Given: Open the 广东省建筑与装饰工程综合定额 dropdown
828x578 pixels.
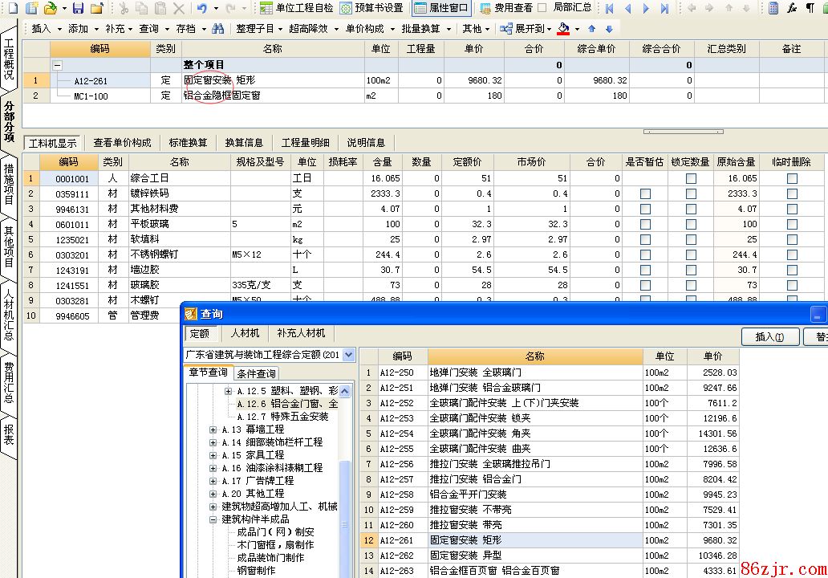Looking at the screenshot, I should coord(348,354).
